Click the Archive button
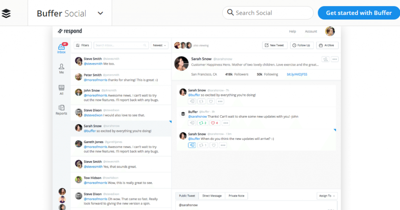 (327, 45)
